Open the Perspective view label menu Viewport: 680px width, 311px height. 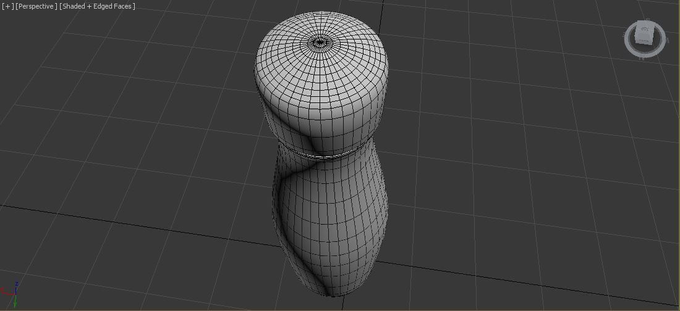(x=36, y=6)
